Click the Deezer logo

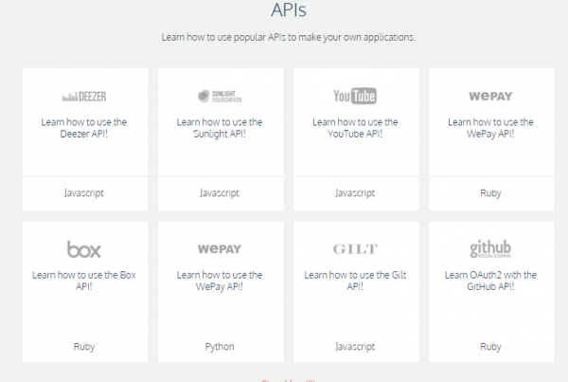84,97
